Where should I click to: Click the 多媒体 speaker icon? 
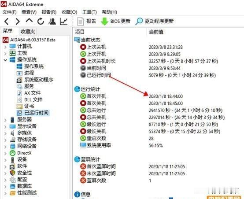pos(12,133)
